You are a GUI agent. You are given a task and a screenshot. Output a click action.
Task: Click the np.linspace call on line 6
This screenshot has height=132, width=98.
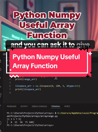(58, 86)
